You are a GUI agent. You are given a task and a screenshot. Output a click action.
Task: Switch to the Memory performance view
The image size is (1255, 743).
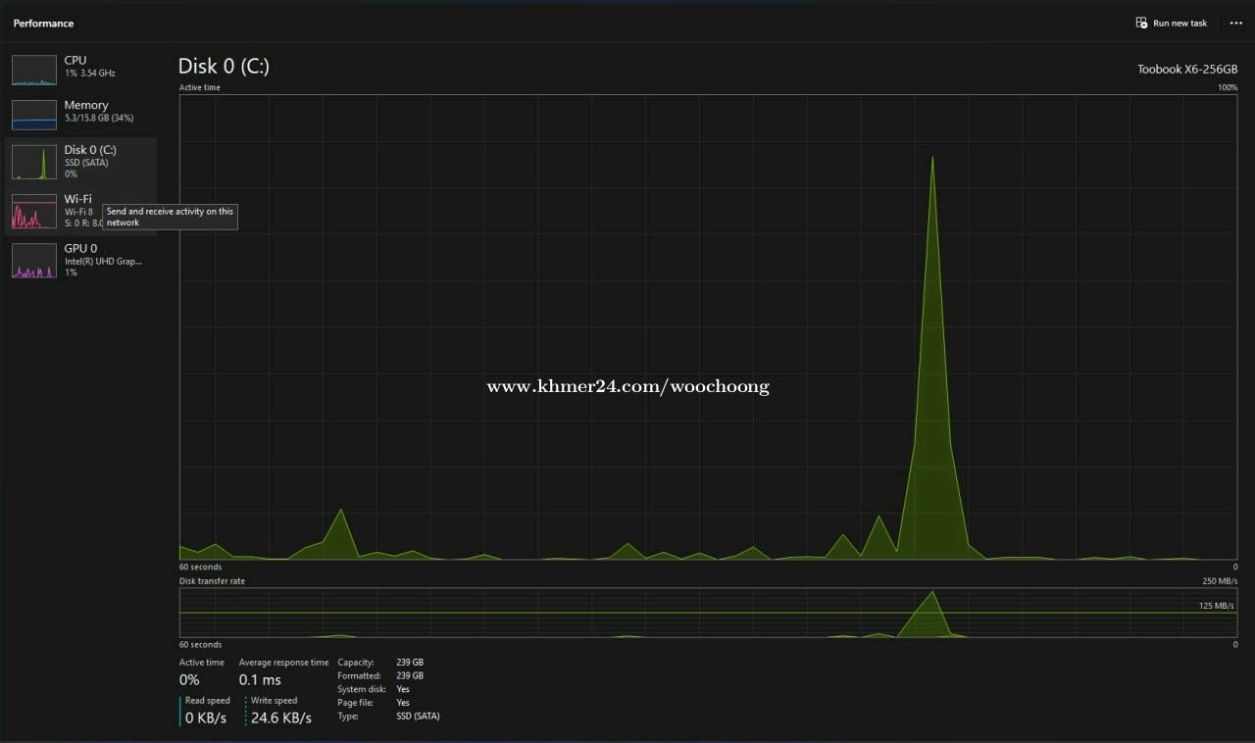point(80,114)
